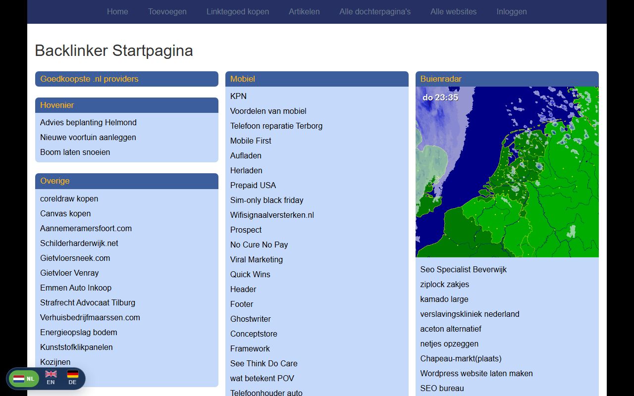Visit Wifisignaalversterken.nl link

(x=272, y=215)
